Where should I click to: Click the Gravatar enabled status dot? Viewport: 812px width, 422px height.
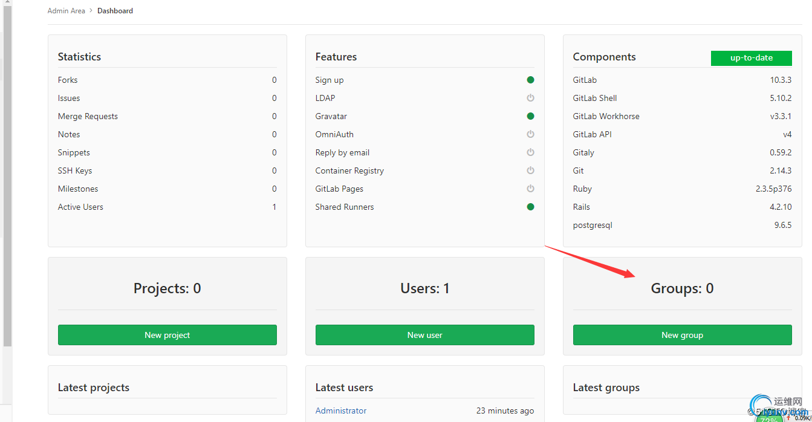click(x=530, y=116)
